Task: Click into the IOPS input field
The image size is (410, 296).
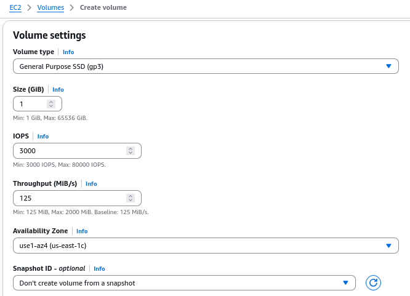Action: (68, 151)
